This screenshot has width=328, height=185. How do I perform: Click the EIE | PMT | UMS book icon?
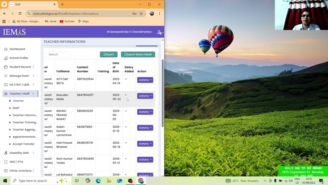[6, 85]
